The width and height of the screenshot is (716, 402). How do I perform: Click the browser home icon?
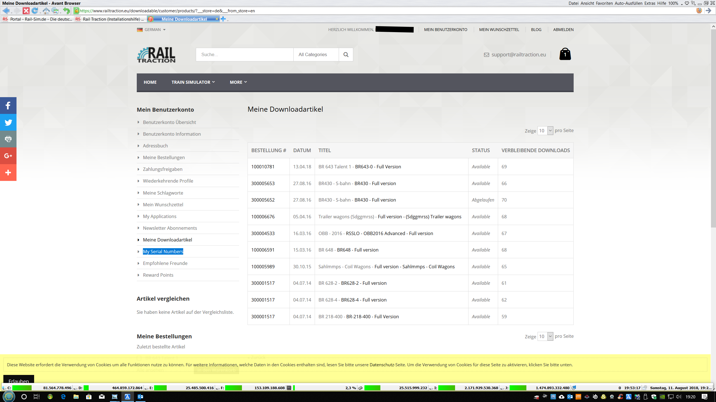coord(46,11)
